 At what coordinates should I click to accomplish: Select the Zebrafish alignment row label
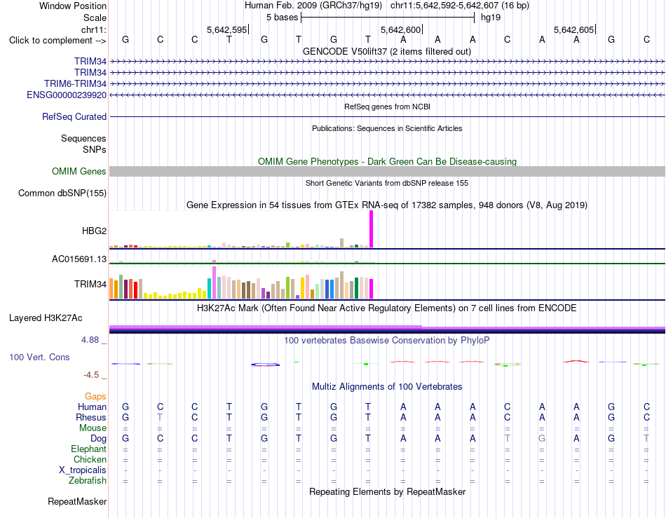[88, 481]
